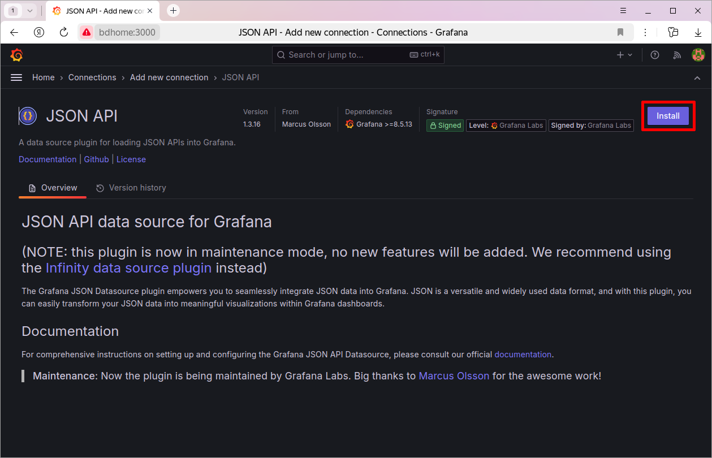Click the Signed badge

pyautogui.click(x=445, y=126)
